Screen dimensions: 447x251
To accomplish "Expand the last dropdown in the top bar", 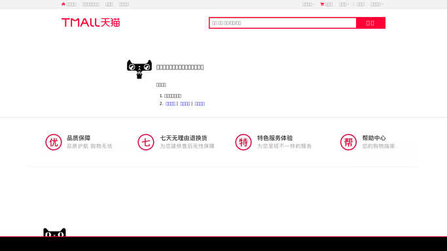I will [377, 5].
